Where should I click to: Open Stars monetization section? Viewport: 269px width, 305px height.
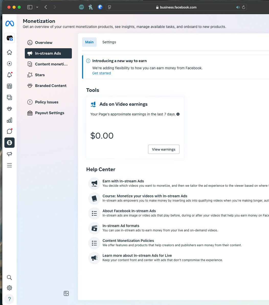click(40, 75)
